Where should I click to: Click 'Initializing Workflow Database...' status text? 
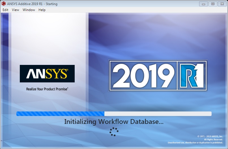[114, 122]
